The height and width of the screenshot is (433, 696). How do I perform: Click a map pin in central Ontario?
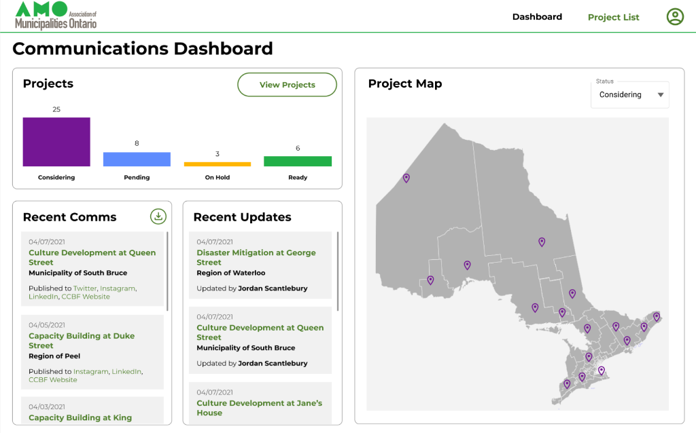(542, 242)
